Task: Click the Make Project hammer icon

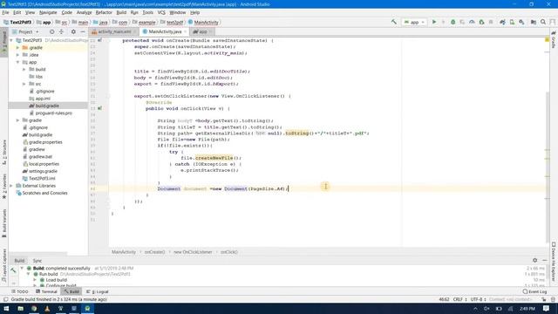Action: 394,22
